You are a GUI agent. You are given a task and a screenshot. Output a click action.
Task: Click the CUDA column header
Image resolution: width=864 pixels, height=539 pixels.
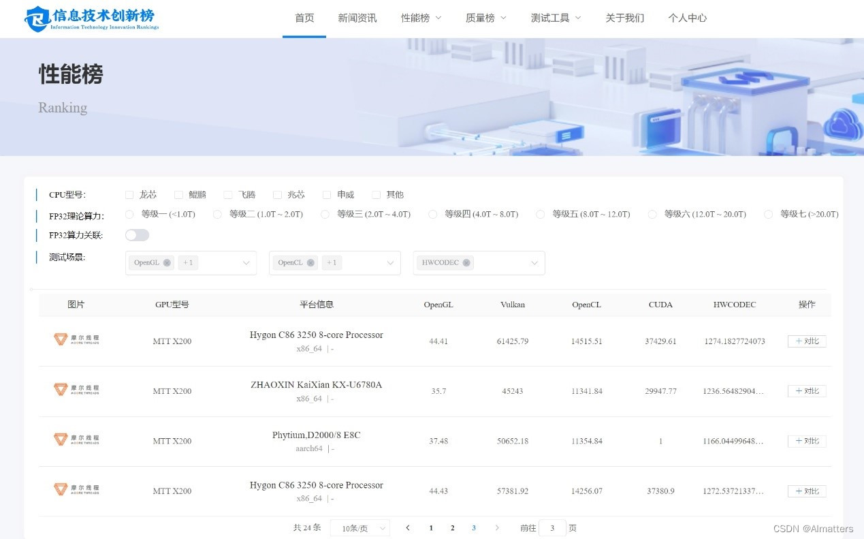click(660, 305)
